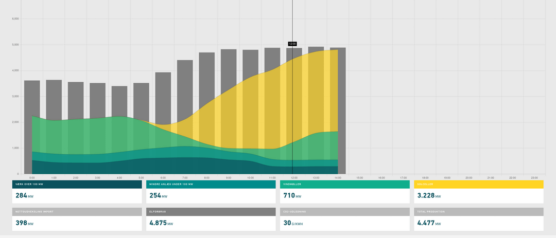The image size is (556, 238).
Task: Click the 10:00 label on time axis
Action: [250, 178]
